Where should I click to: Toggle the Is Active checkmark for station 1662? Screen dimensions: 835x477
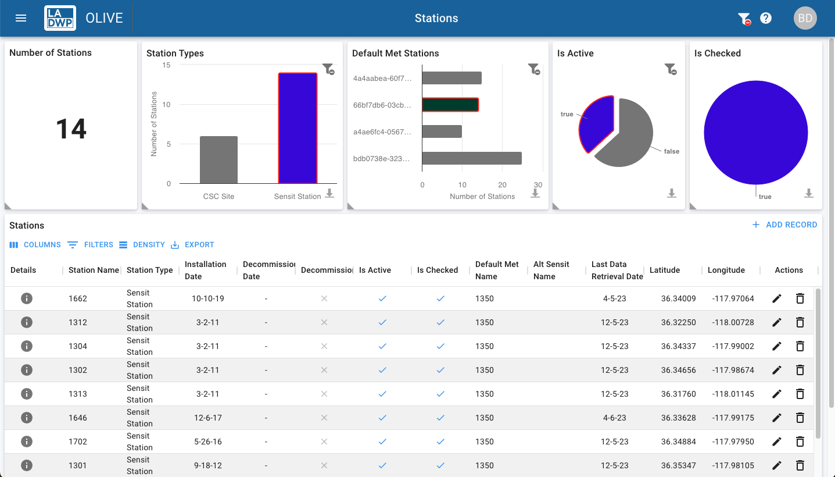click(382, 298)
